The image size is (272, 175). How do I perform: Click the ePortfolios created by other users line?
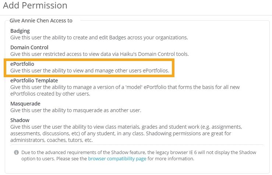50,94
